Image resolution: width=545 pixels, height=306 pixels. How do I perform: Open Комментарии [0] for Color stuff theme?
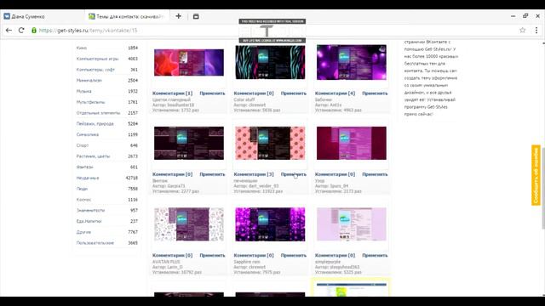coord(254,93)
